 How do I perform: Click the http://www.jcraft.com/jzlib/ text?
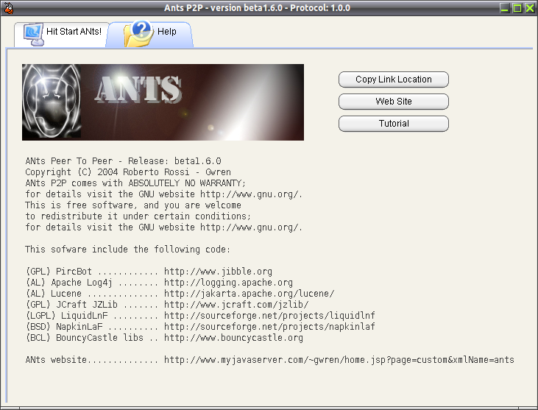click(x=236, y=304)
